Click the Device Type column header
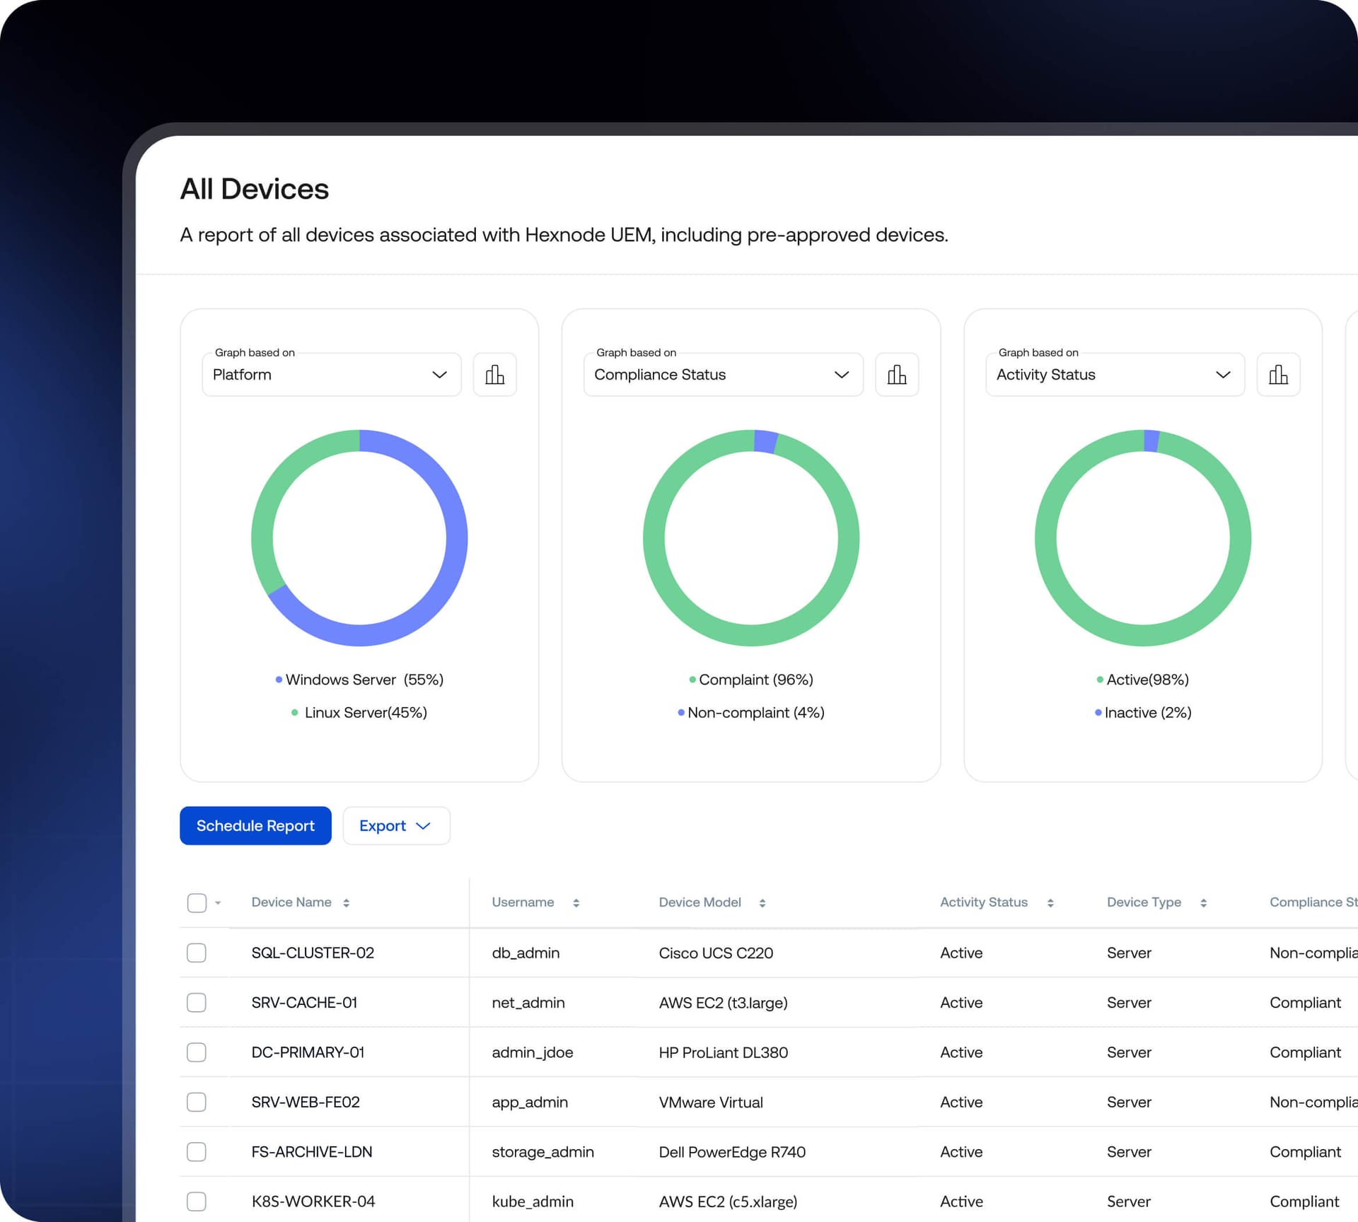The height and width of the screenshot is (1222, 1358). tap(1144, 902)
